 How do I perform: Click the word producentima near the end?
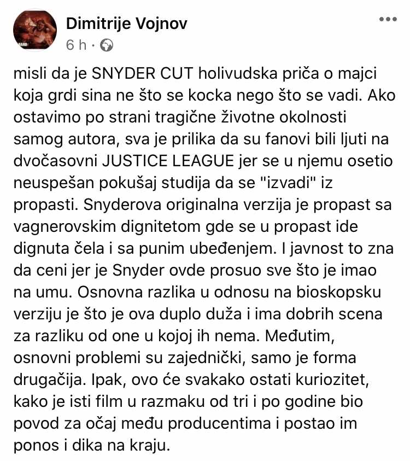pyautogui.click(x=219, y=424)
